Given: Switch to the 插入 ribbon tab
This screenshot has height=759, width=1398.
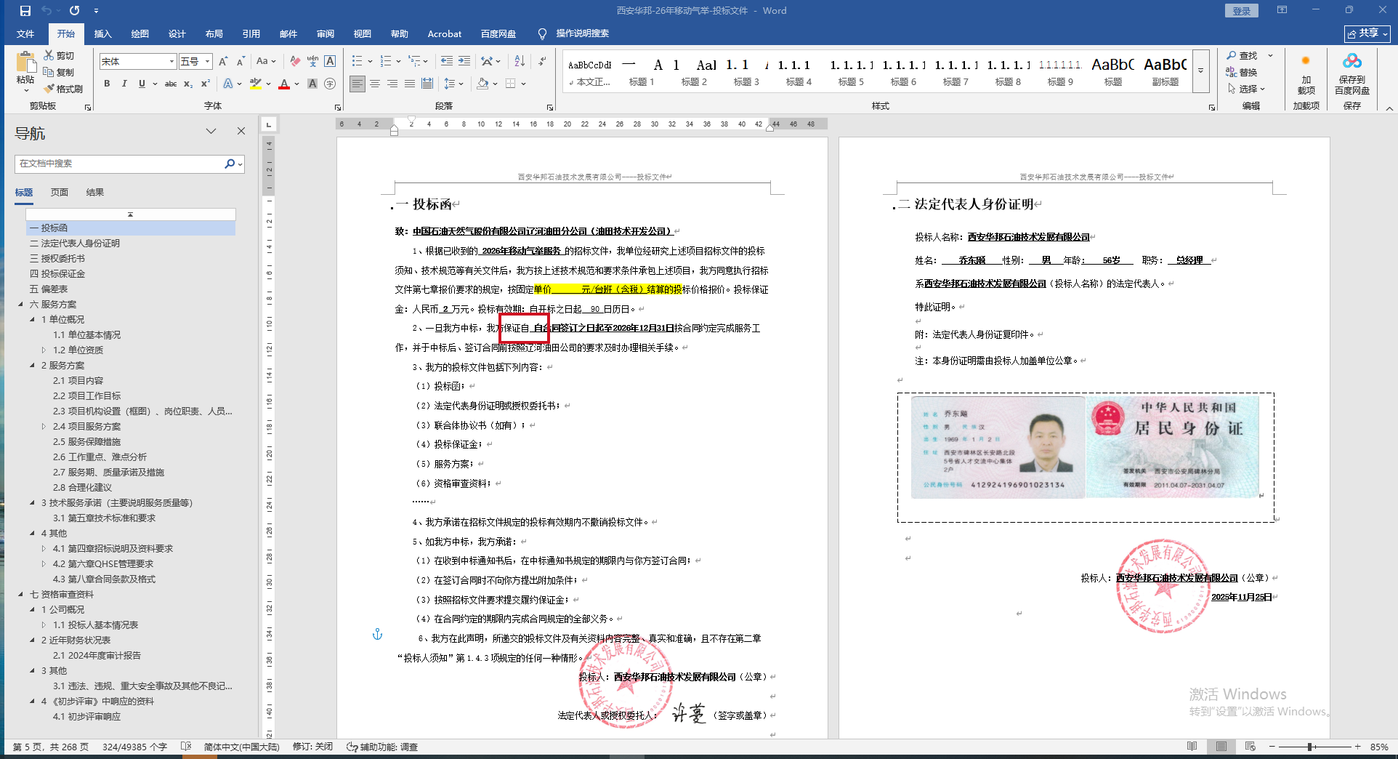Looking at the screenshot, I should [x=103, y=34].
